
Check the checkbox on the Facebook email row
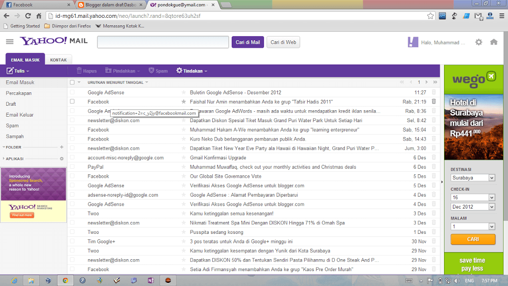71,102
